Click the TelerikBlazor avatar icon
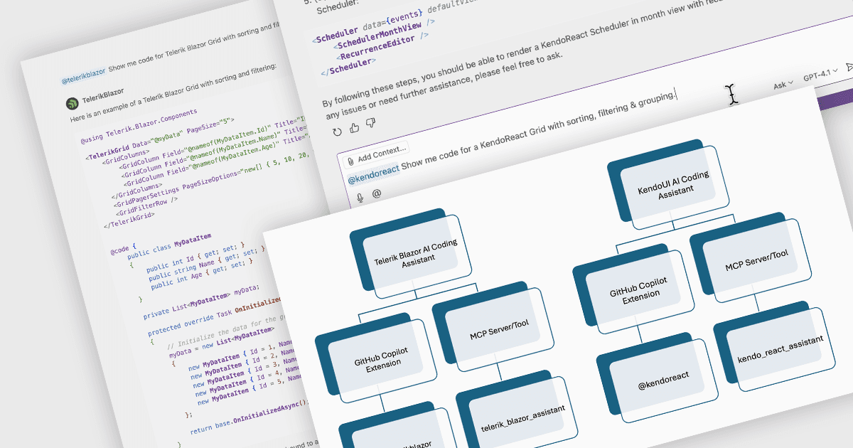 click(x=73, y=104)
